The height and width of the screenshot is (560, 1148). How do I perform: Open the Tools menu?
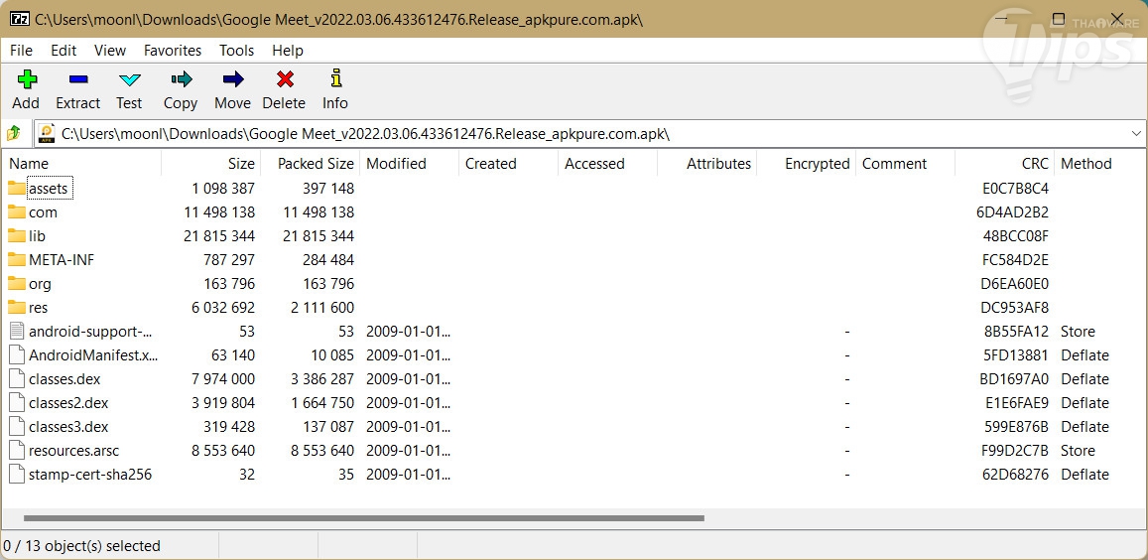tap(236, 50)
